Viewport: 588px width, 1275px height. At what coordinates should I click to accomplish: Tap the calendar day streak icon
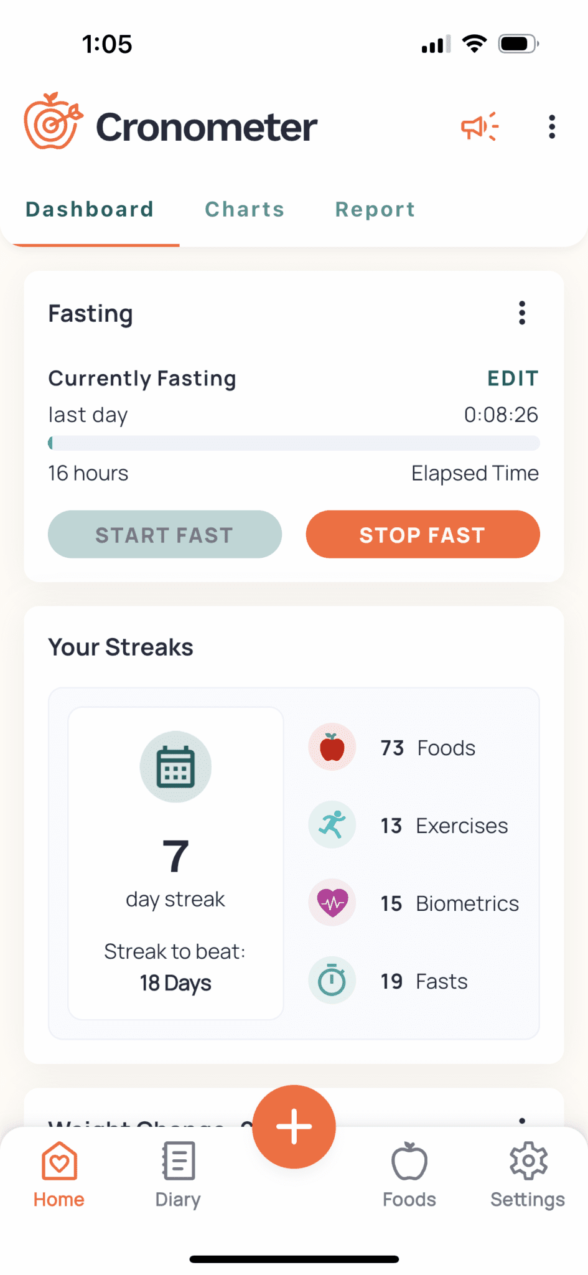point(175,766)
